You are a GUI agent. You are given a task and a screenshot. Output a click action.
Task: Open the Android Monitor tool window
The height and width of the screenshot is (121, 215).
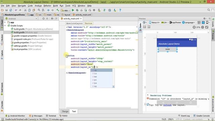15,116
